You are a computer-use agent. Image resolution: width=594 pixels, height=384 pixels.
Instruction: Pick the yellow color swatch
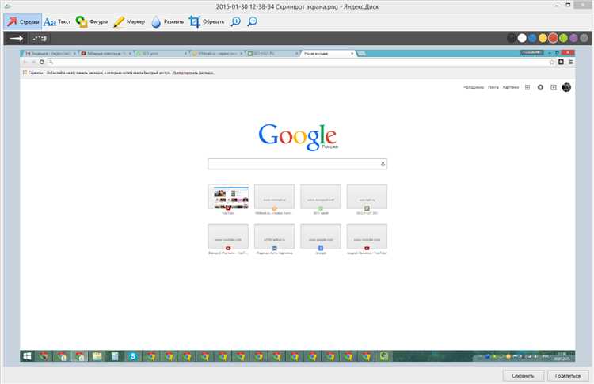pos(543,38)
